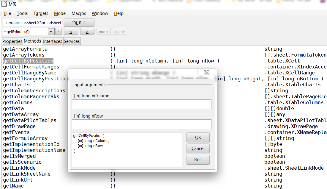This screenshot has width=327, height=189.
Task: Select the getCellFormatRanges method
Action: pos(31,67)
